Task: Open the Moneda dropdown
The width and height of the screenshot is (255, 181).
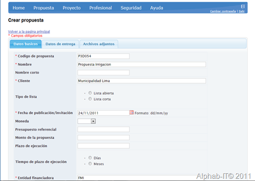Action: point(87,121)
